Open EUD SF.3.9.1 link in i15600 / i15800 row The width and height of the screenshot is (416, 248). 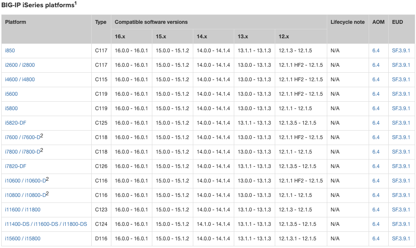pyautogui.click(x=401, y=239)
